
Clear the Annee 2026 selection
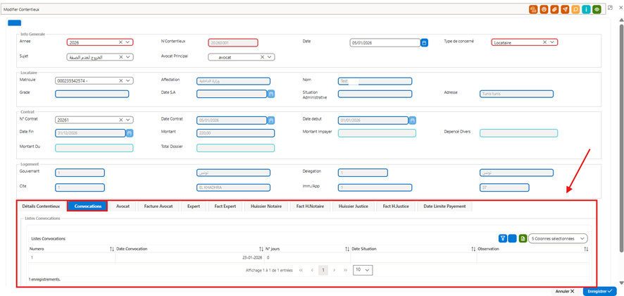pyautogui.click(x=120, y=42)
